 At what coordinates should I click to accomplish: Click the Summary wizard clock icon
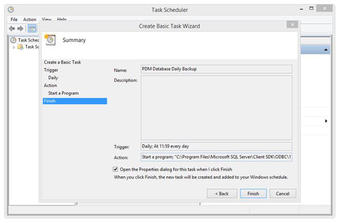(x=50, y=40)
